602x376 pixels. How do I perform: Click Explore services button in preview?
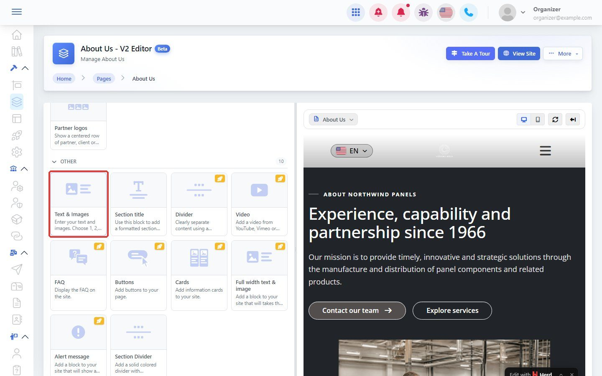click(x=452, y=310)
